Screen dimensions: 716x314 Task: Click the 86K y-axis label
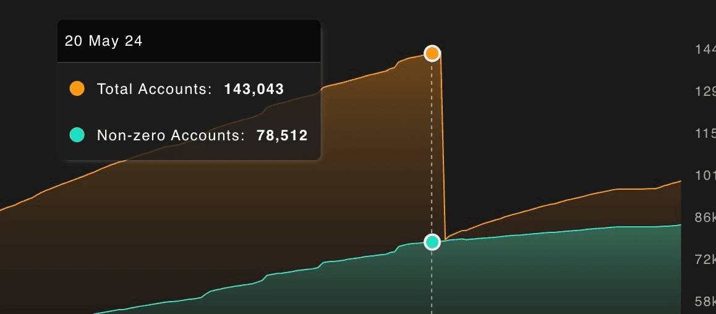(x=705, y=217)
